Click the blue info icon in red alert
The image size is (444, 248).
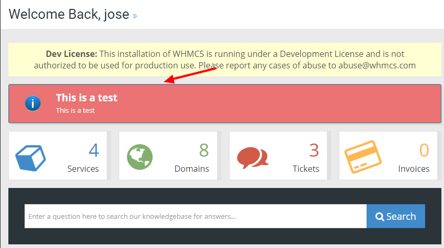[32, 103]
